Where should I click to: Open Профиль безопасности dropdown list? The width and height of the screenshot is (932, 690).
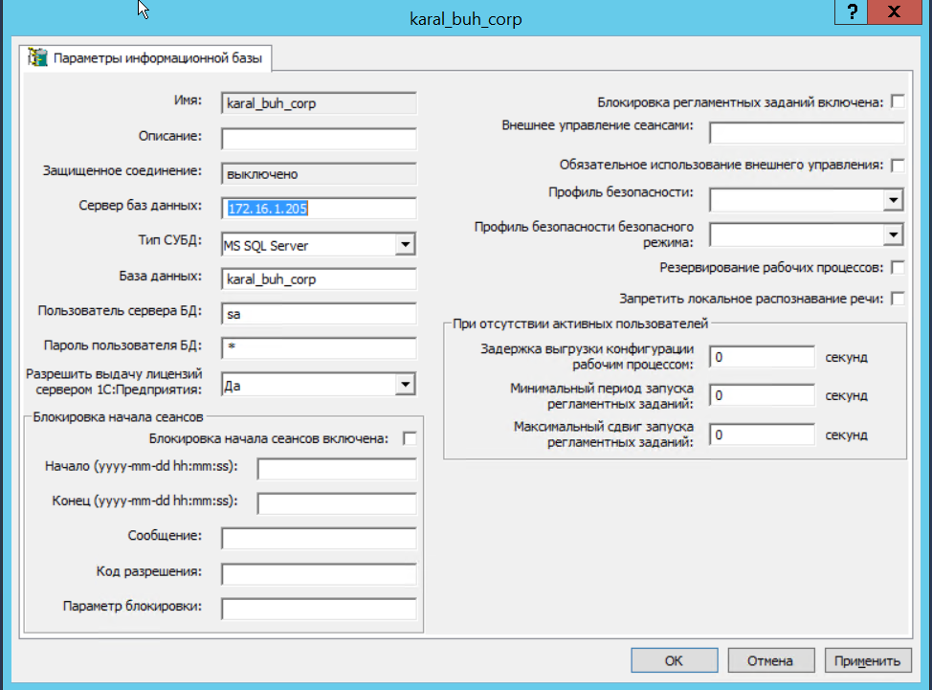(894, 199)
